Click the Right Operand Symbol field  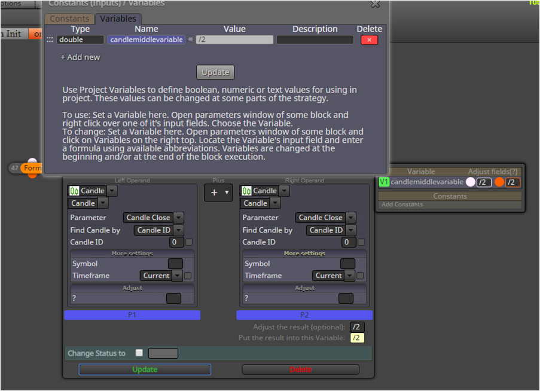[x=347, y=264]
